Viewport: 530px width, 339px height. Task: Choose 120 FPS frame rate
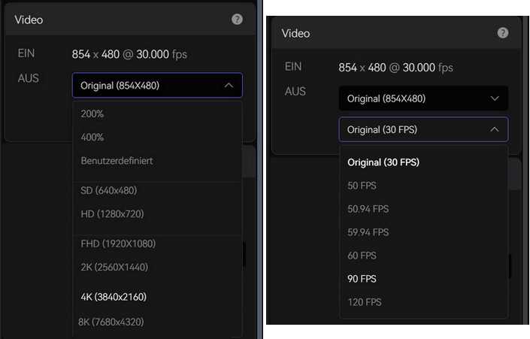[x=423, y=302]
